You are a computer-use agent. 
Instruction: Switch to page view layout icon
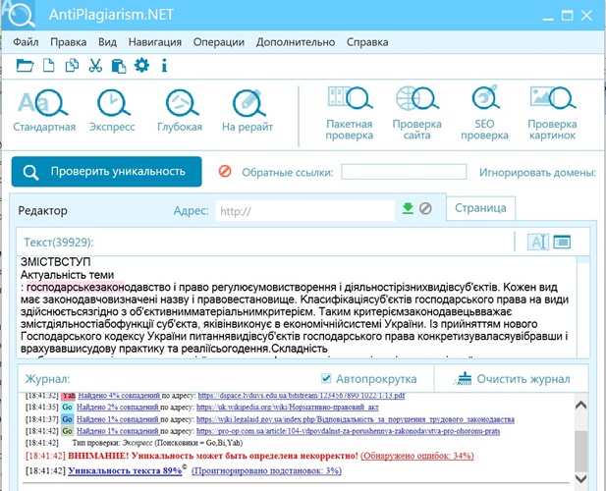pos(562,242)
